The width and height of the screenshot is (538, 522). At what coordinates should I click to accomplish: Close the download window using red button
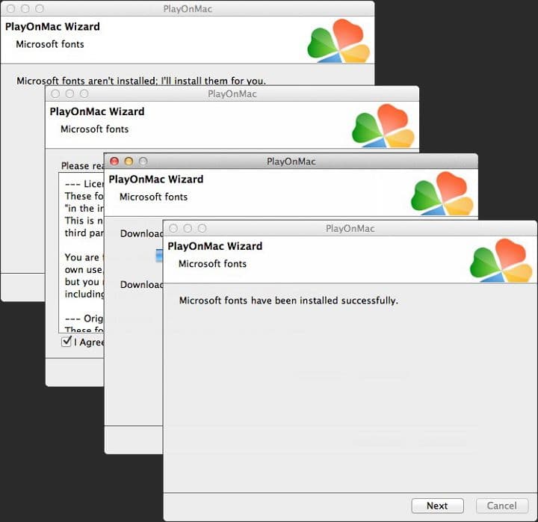click(x=114, y=161)
